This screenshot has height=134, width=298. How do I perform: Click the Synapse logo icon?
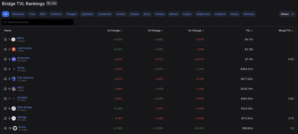(13, 99)
